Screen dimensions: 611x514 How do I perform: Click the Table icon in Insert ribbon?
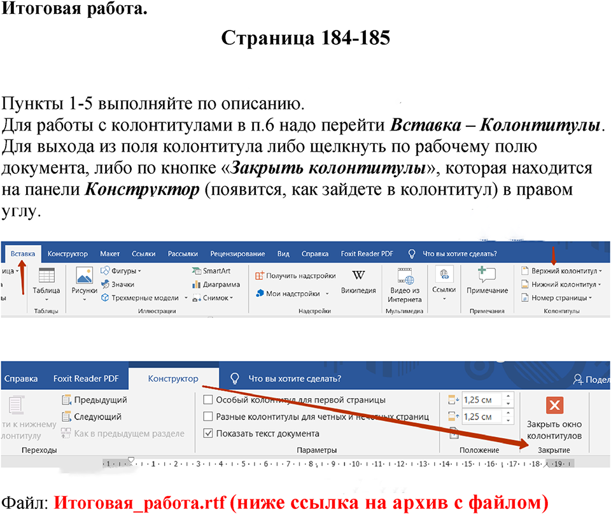tap(46, 276)
